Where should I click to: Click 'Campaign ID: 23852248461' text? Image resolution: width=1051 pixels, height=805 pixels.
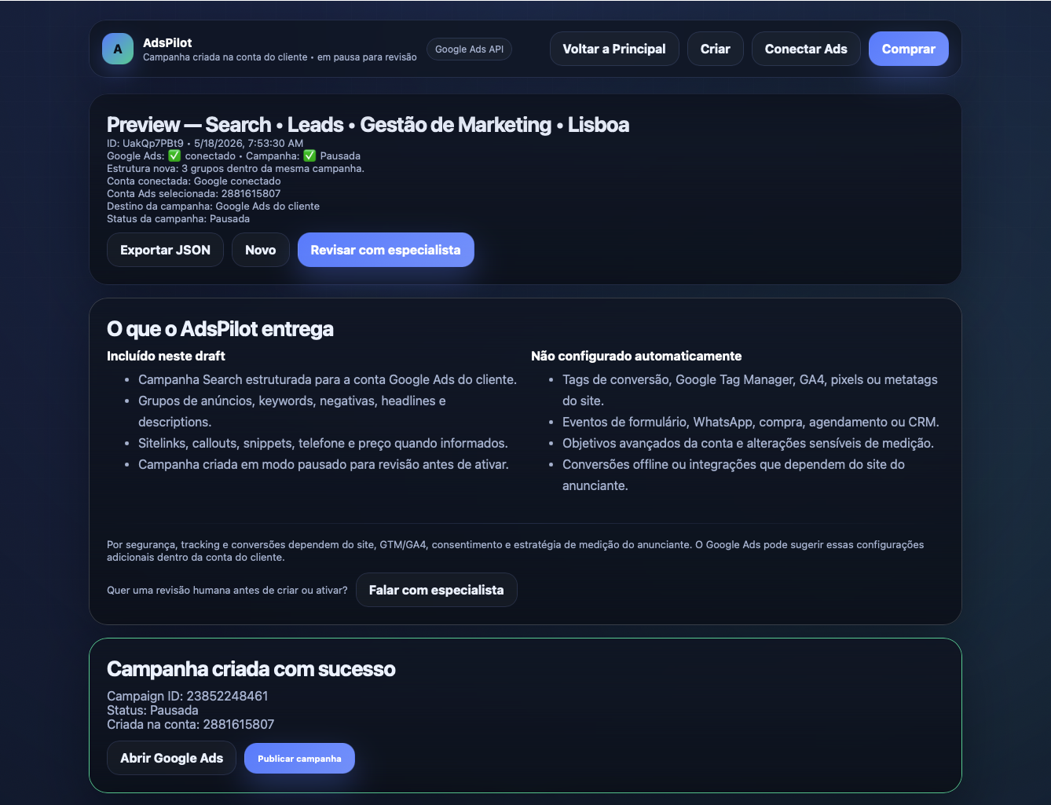(188, 696)
